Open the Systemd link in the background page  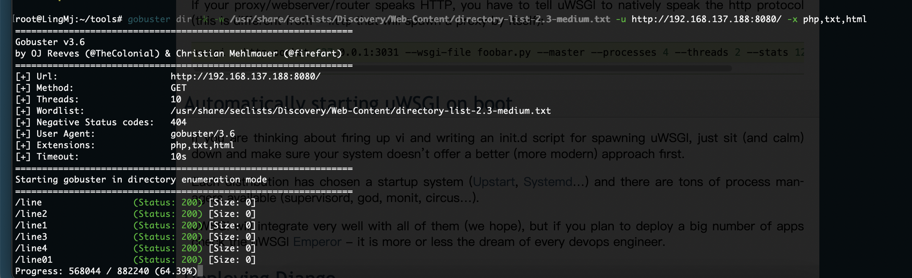point(548,182)
